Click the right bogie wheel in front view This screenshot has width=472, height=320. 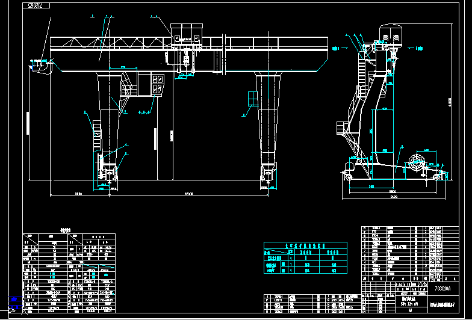point(267,174)
